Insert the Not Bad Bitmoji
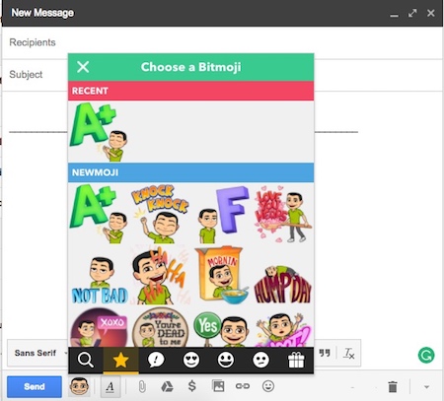444x401 pixels. pos(100,280)
